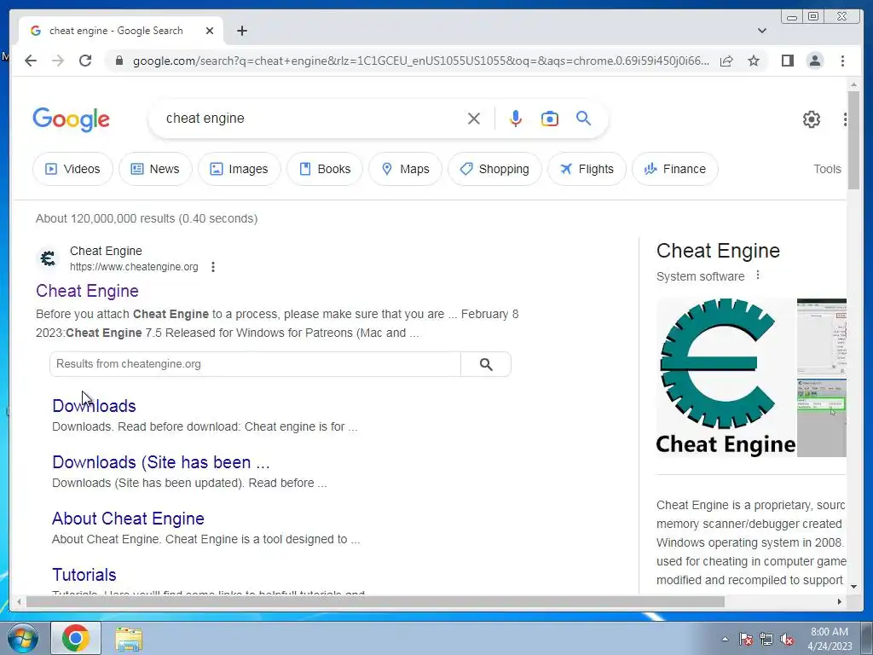This screenshot has width=873, height=655.
Task: Open the Tutorials sitelink
Action: 84,575
